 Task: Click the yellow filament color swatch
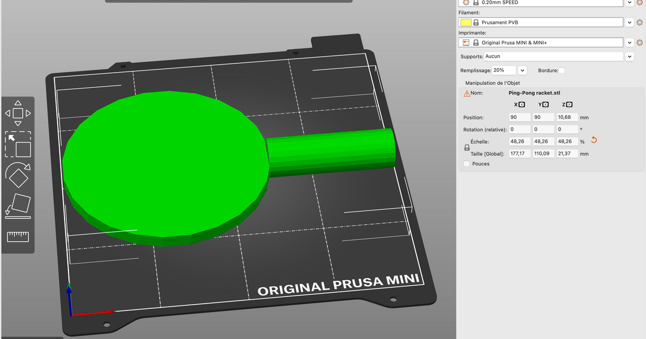pos(466,22)
